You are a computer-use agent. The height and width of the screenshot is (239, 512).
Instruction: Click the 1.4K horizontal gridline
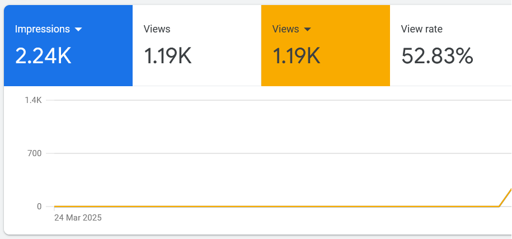click(x=280, y=100)
